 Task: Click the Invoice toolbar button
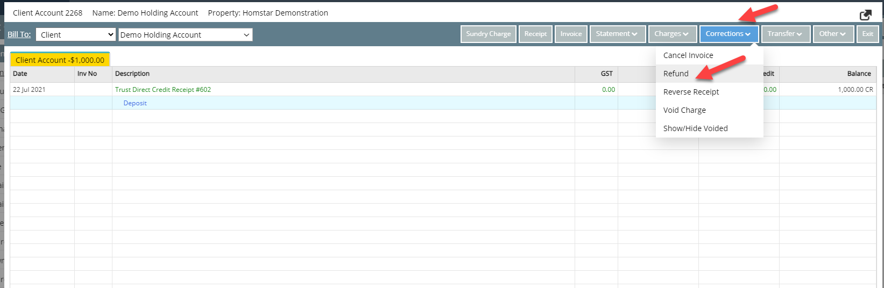coord(571,34)
